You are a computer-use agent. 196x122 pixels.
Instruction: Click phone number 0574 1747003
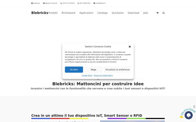pyautogui.click(x=68, y=3)
